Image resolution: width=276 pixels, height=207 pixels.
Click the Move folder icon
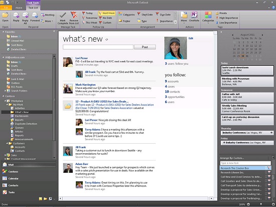point(184,15)
